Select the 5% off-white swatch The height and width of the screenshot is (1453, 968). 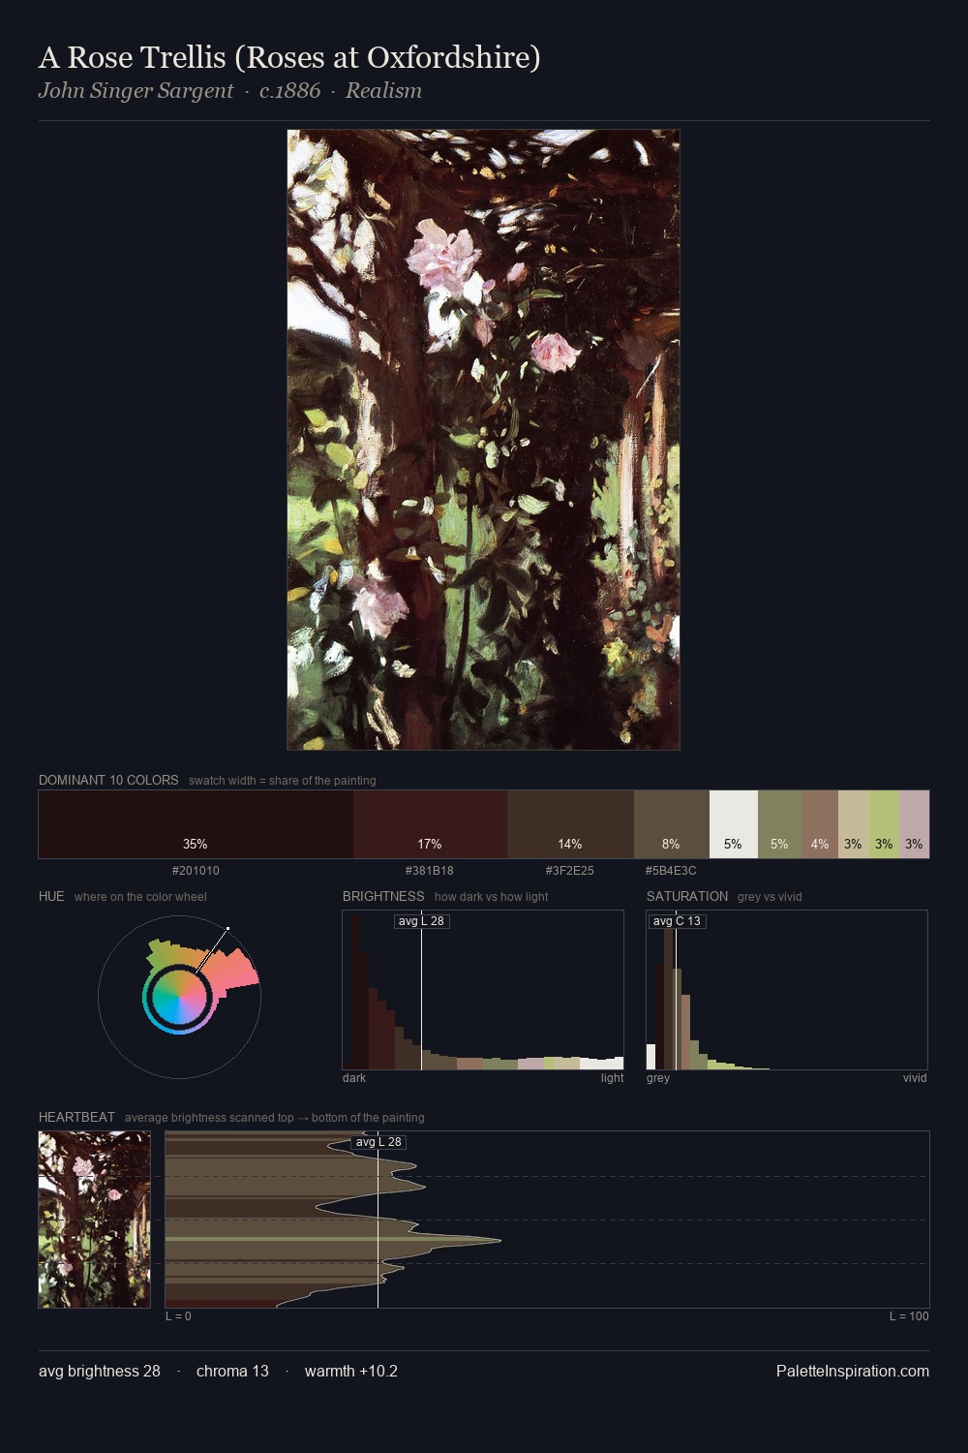pos(734,824)
